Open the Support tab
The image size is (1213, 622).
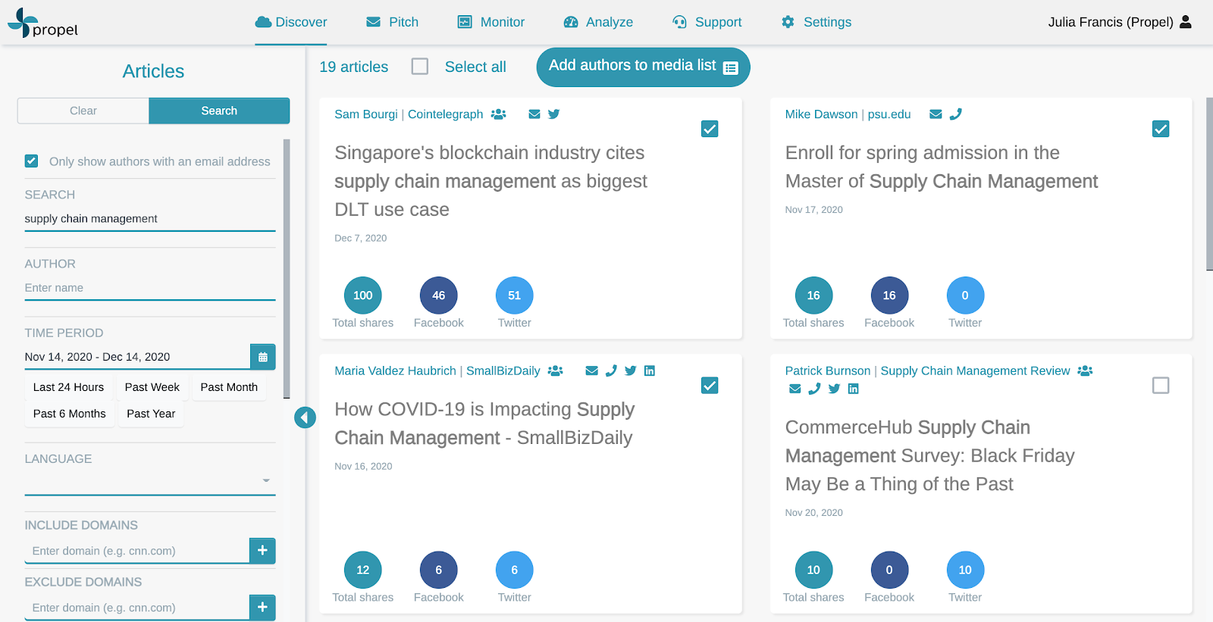[x=707, y=22]
